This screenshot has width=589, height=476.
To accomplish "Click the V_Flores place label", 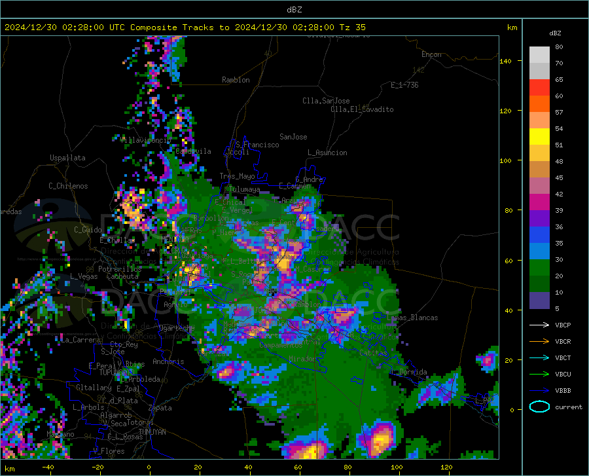I will pyautogui.click(x=109, y=451).
